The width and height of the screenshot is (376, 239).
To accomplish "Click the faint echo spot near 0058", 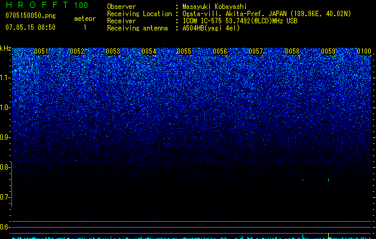I will tap(302, 180).
